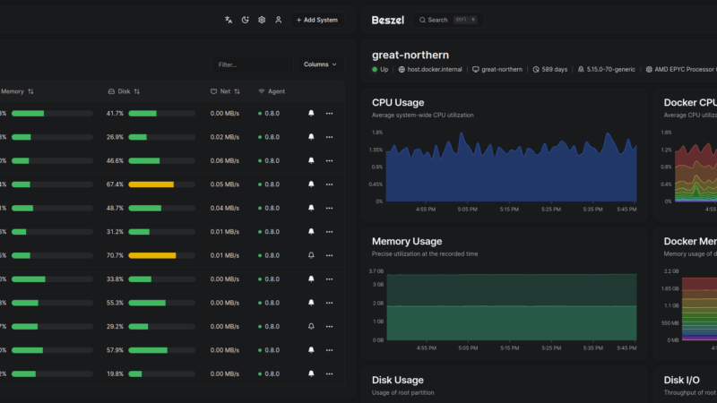Click the Beszel logo
The width and height of the screenshot is (717, 403).
[387, 20]
